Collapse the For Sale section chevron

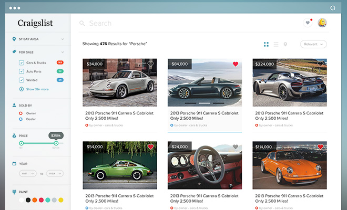pyautogui.click(x=63, y=52)
